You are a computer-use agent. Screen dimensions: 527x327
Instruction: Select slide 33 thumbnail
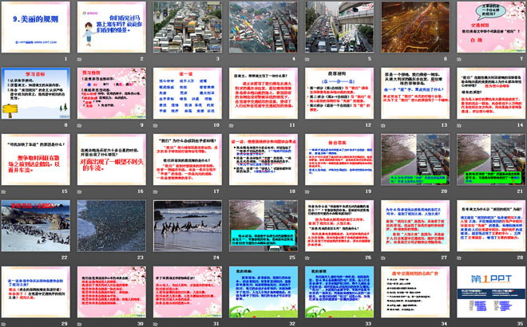339,291
